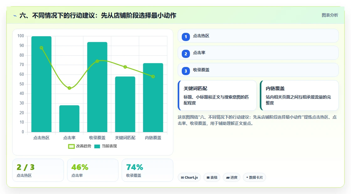Click the 100 value on y-axis

21,36
